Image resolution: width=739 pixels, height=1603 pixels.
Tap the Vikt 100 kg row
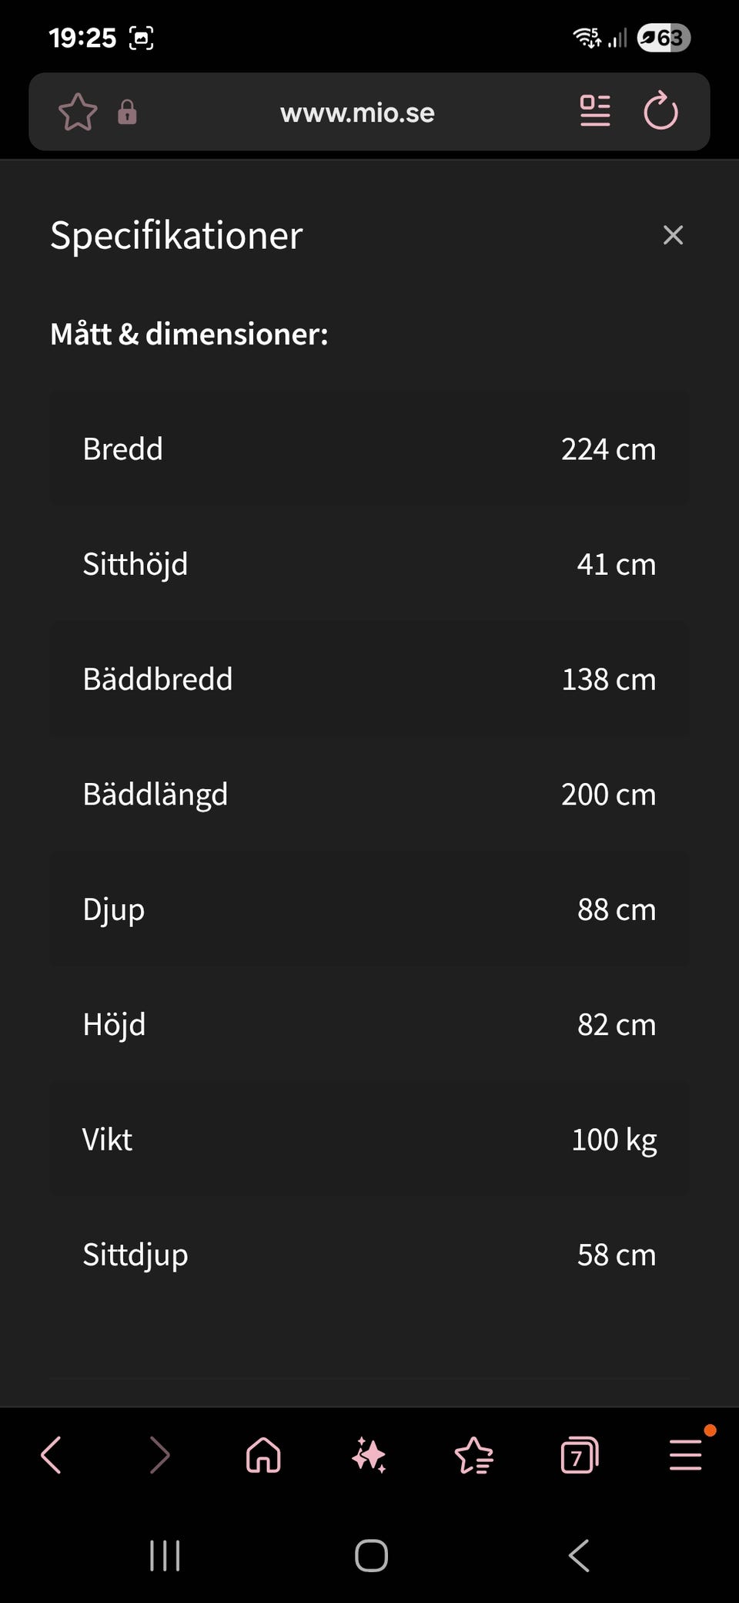point(369,1140)
